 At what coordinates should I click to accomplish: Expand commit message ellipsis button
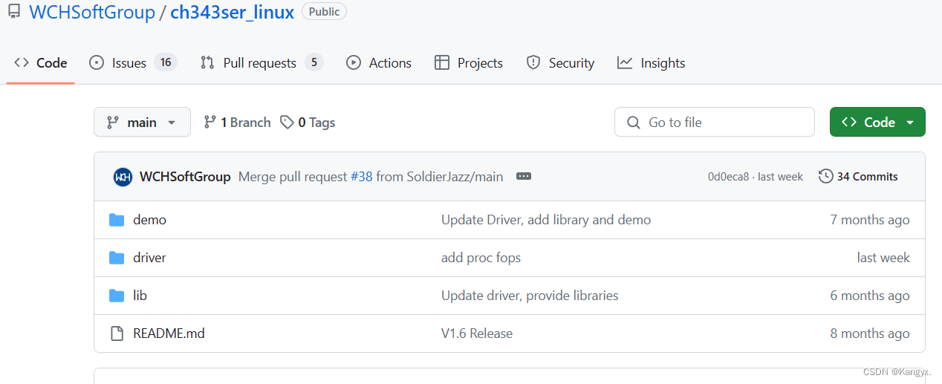pos(524,177)
